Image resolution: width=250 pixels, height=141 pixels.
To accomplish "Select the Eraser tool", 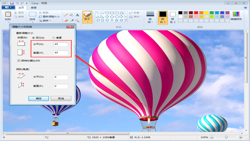I will tap(66, 21).
